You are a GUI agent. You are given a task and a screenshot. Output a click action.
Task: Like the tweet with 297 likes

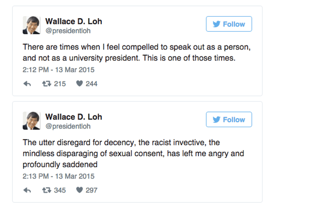79,190
